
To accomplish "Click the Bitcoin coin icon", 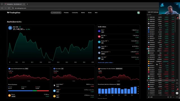I will click(10, 95).
